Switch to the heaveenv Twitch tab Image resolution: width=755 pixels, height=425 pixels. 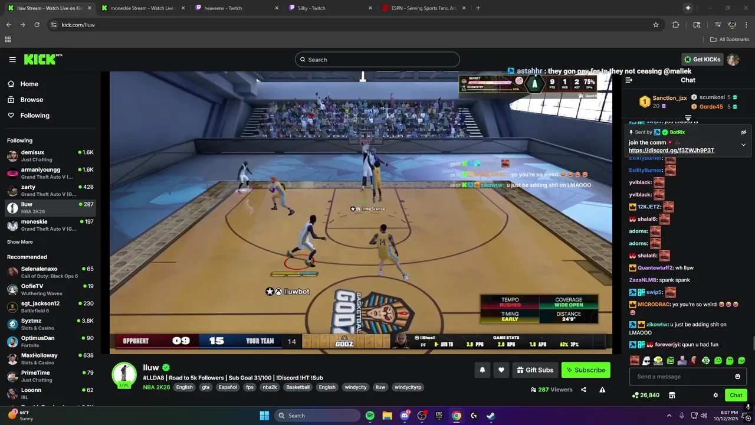click(237, 8)
